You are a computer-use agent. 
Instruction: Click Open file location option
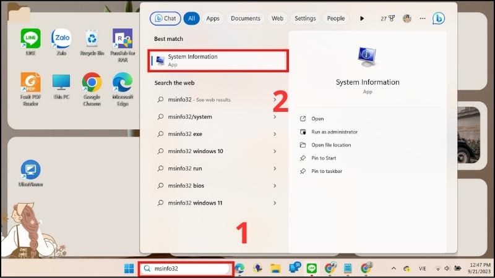pos(331,145)
